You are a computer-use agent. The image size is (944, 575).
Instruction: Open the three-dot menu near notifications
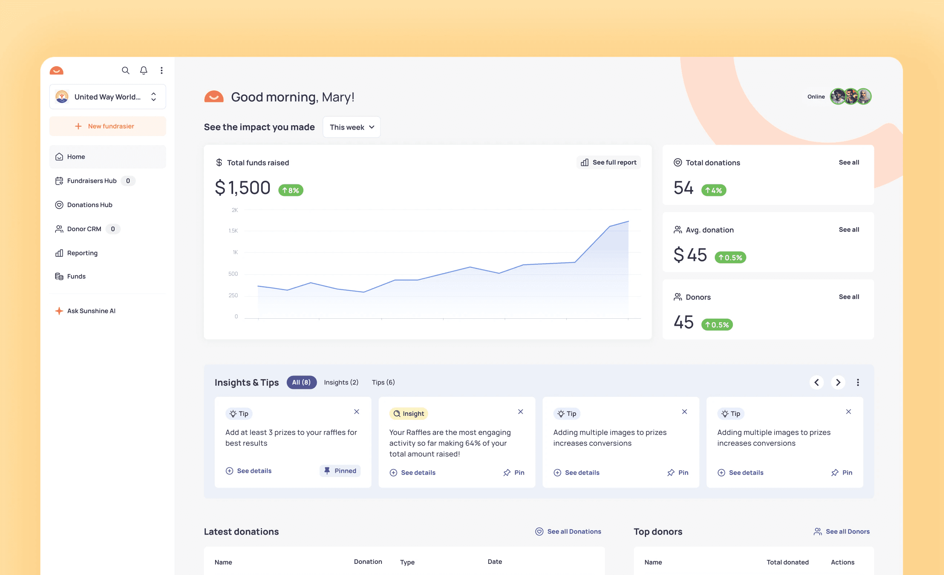161,71
